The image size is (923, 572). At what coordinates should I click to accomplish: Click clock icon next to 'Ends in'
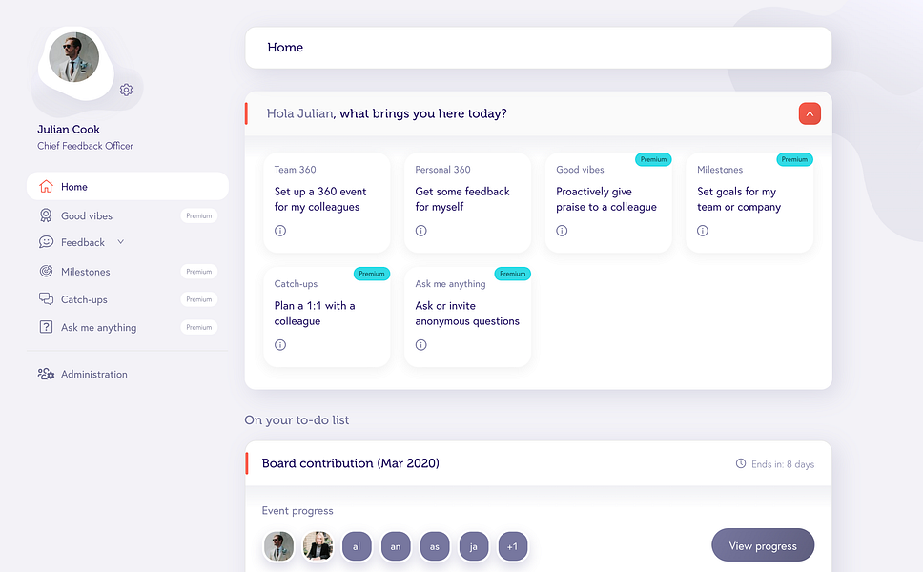741,463
